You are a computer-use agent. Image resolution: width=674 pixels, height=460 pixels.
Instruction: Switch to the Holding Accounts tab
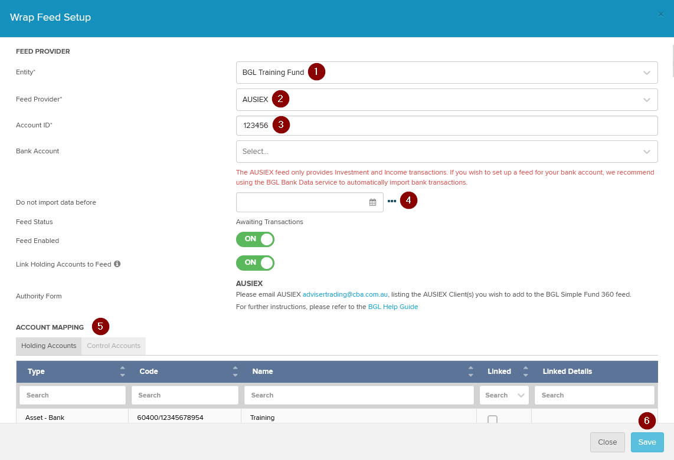(x=48, y=346)
